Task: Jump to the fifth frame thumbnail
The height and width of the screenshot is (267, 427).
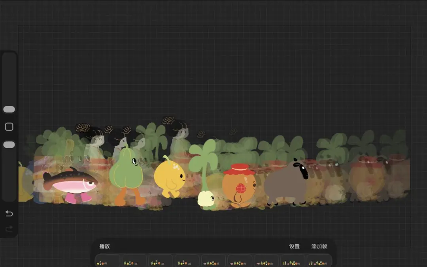Action: (x=213, y=261)
